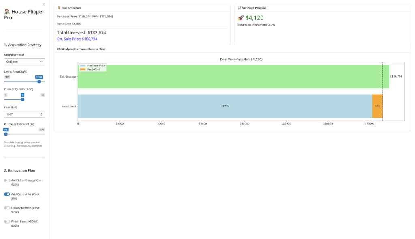Click the orange $6k reno cost bar segment

(377, 106)
